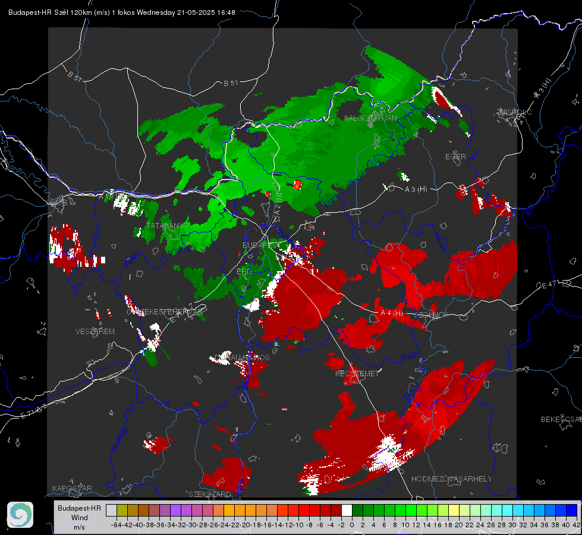Click the '-64' value in the legend scale
The image size is (582, 535).
[117, 525]
